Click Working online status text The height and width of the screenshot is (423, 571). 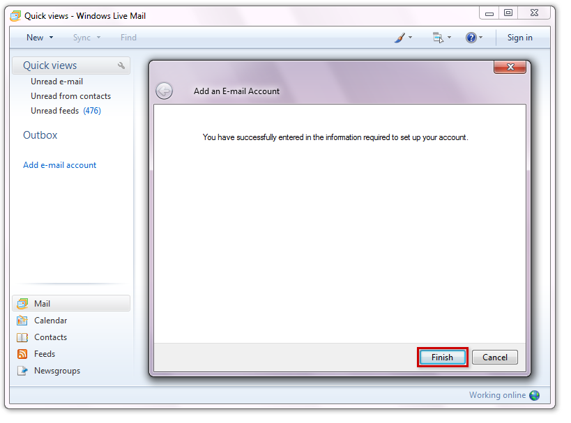tap(497, 395)
